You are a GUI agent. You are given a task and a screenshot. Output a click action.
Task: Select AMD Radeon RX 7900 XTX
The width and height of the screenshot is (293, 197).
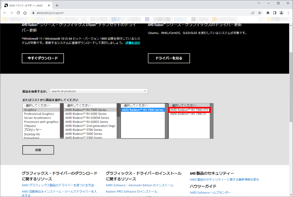(189, 110)
